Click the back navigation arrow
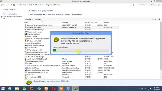 [x=2, y=5]
